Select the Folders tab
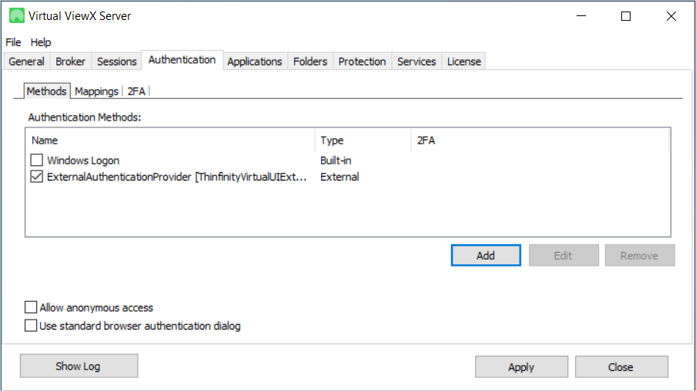 (x=310, y=61)
